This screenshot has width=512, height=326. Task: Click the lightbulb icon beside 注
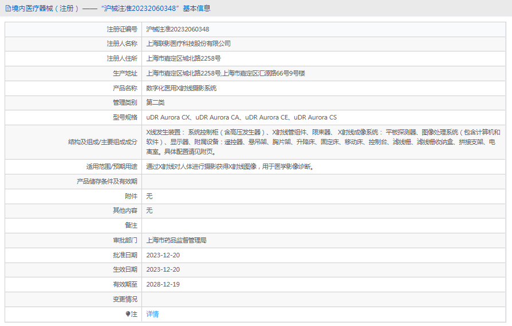coord(128,314)
